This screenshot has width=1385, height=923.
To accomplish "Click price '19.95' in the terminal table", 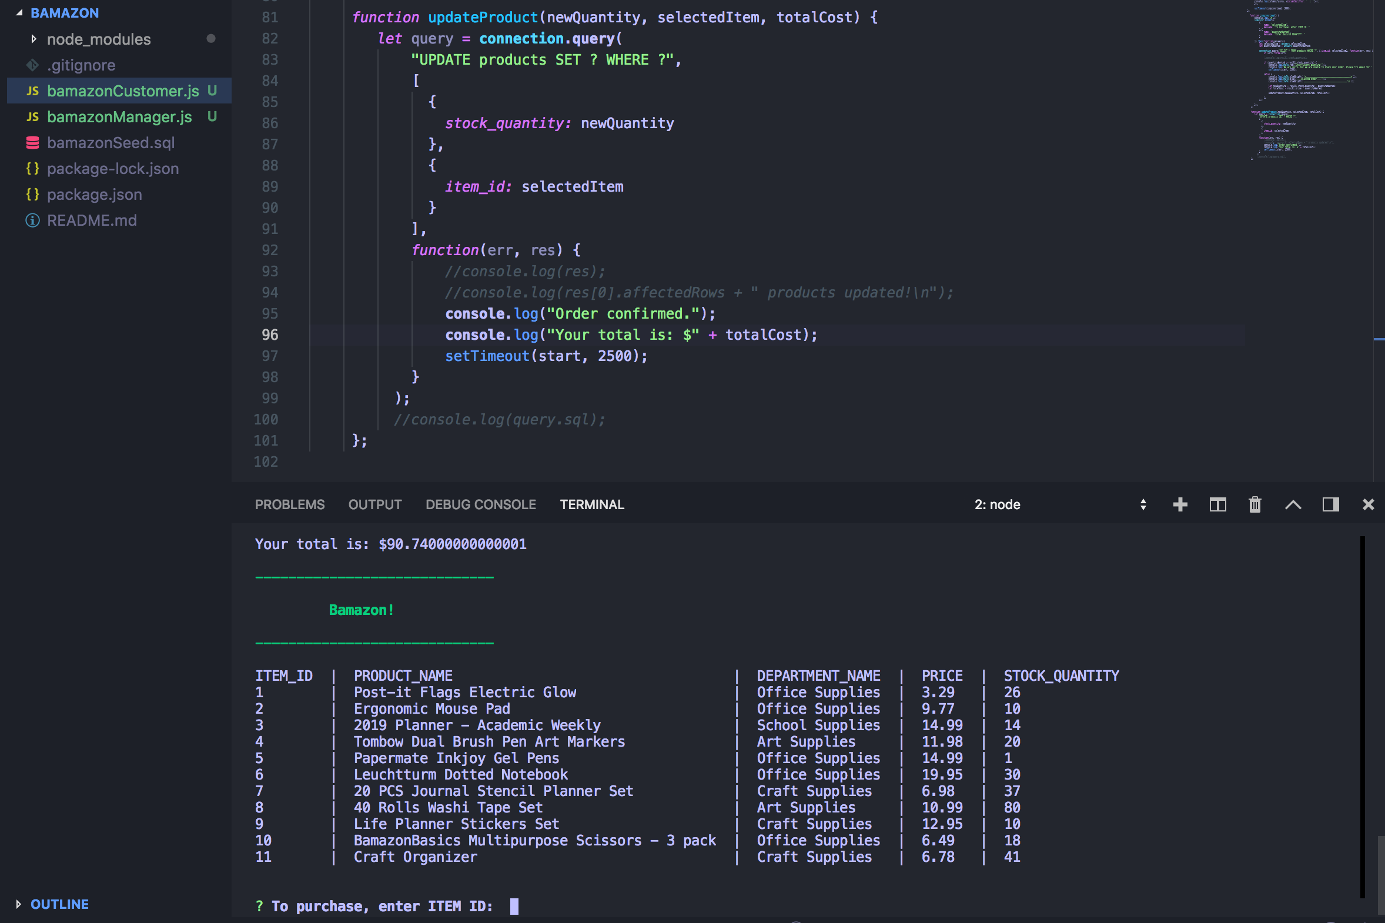I will 942,775.
